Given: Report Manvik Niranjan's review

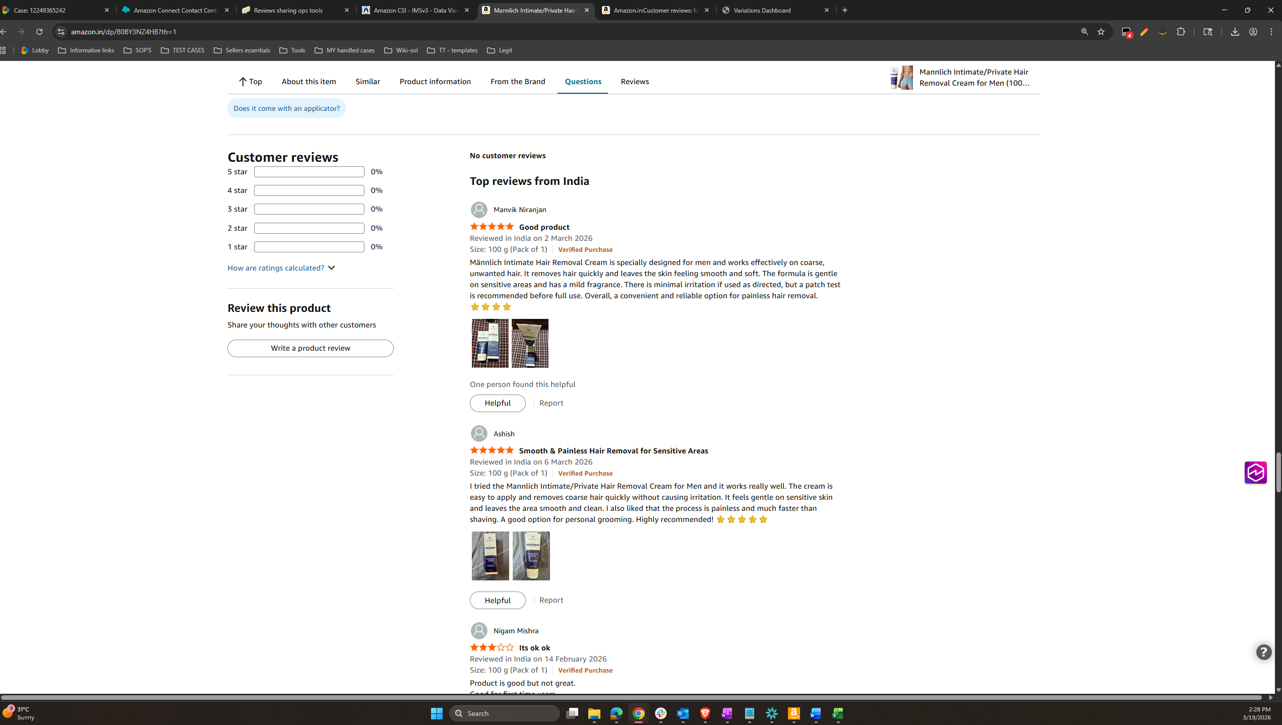Looking at the screenshot, I should [551, 403].
